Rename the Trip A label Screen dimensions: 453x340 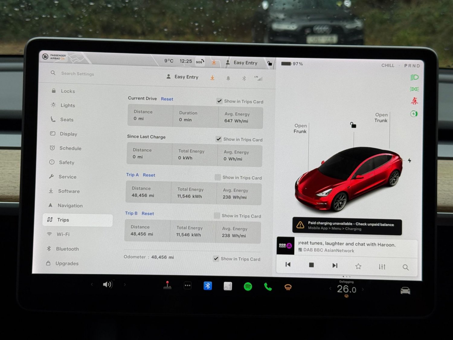(x=132, y=175)
